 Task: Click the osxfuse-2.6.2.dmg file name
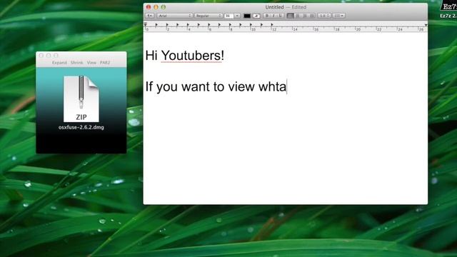point(81,127)
